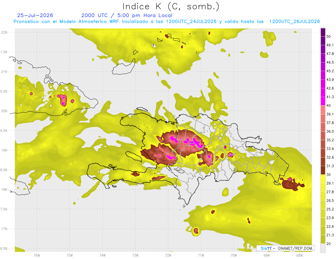This screenshot has width=336, height=259.
Task: Click the "49.1" colorbar value
Action: [x=330, y=45]
